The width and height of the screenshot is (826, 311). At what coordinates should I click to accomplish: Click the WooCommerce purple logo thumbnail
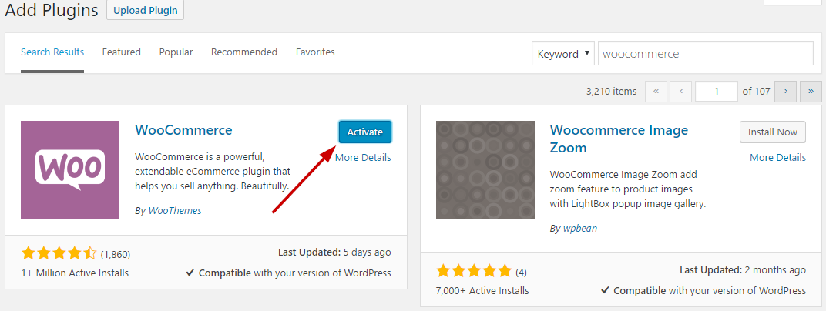pos(70,170)
